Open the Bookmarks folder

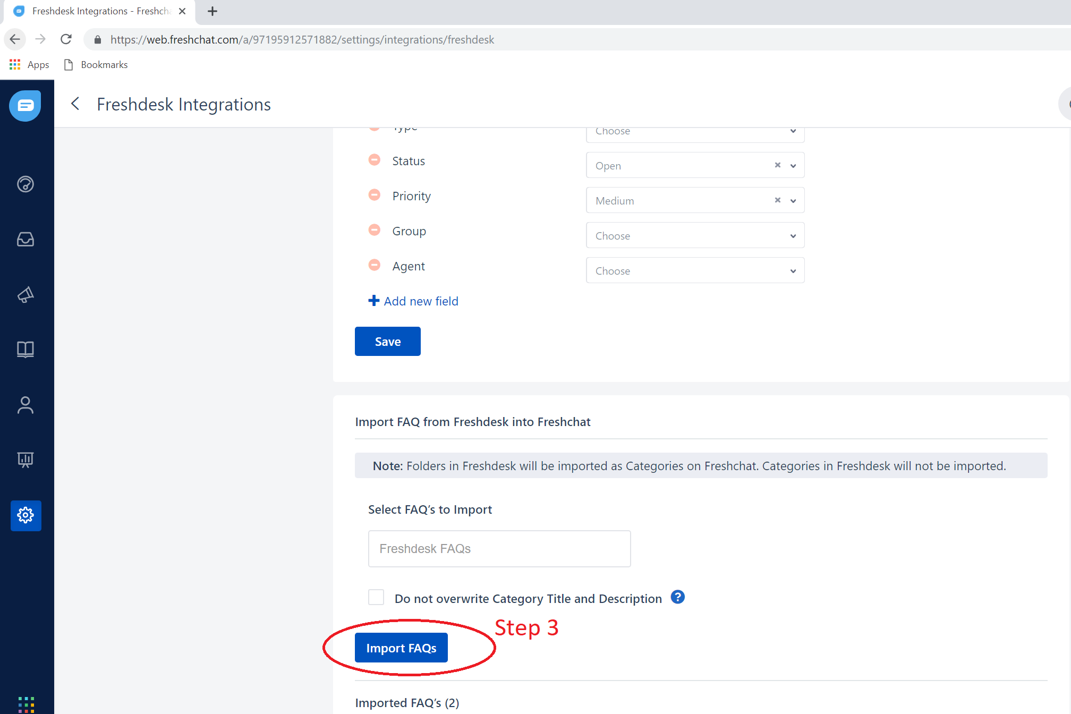[96, 64]
